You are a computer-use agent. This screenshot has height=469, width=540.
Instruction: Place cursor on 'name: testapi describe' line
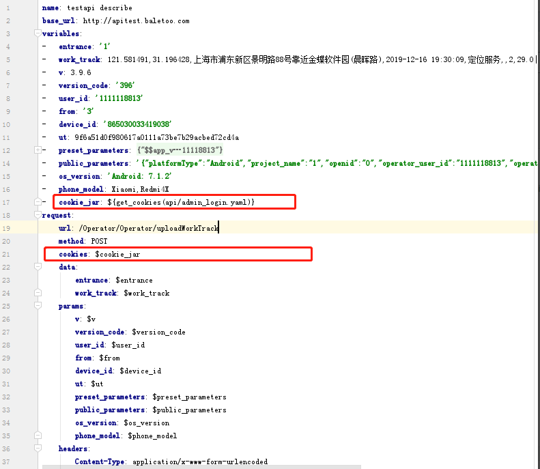pyautogui.click(x=87, y=8)
